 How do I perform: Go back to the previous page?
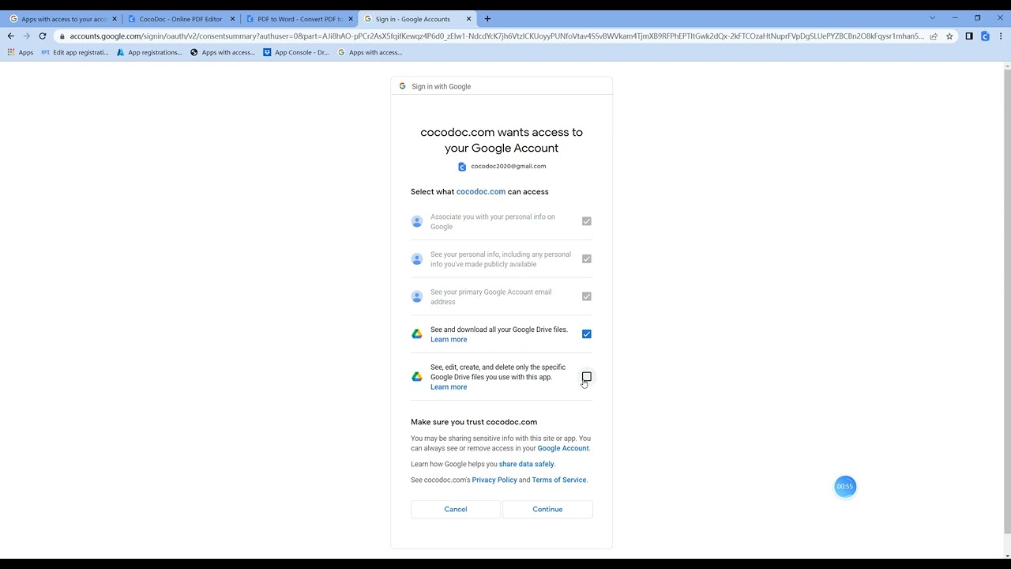11,36
